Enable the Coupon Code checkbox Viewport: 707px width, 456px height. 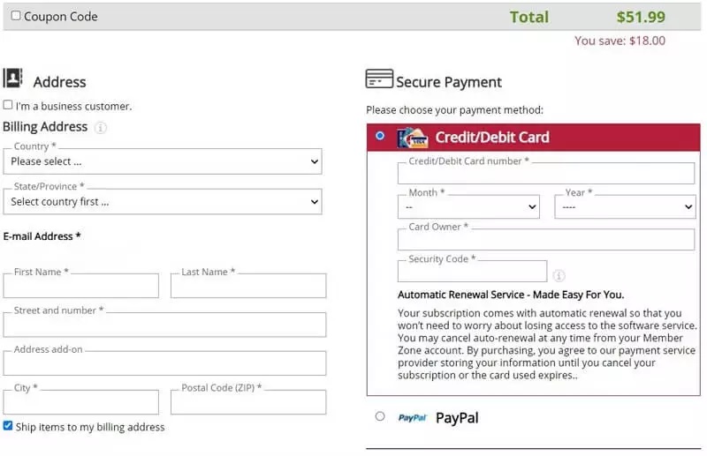click(x=16, y=16)
